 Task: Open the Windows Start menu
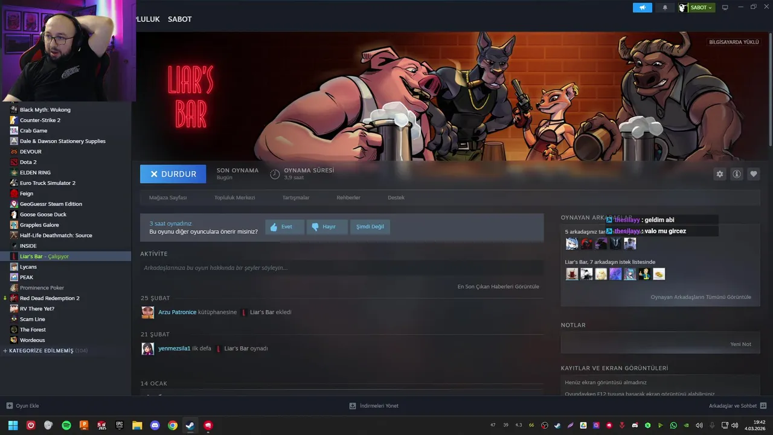tap(13, 425)
